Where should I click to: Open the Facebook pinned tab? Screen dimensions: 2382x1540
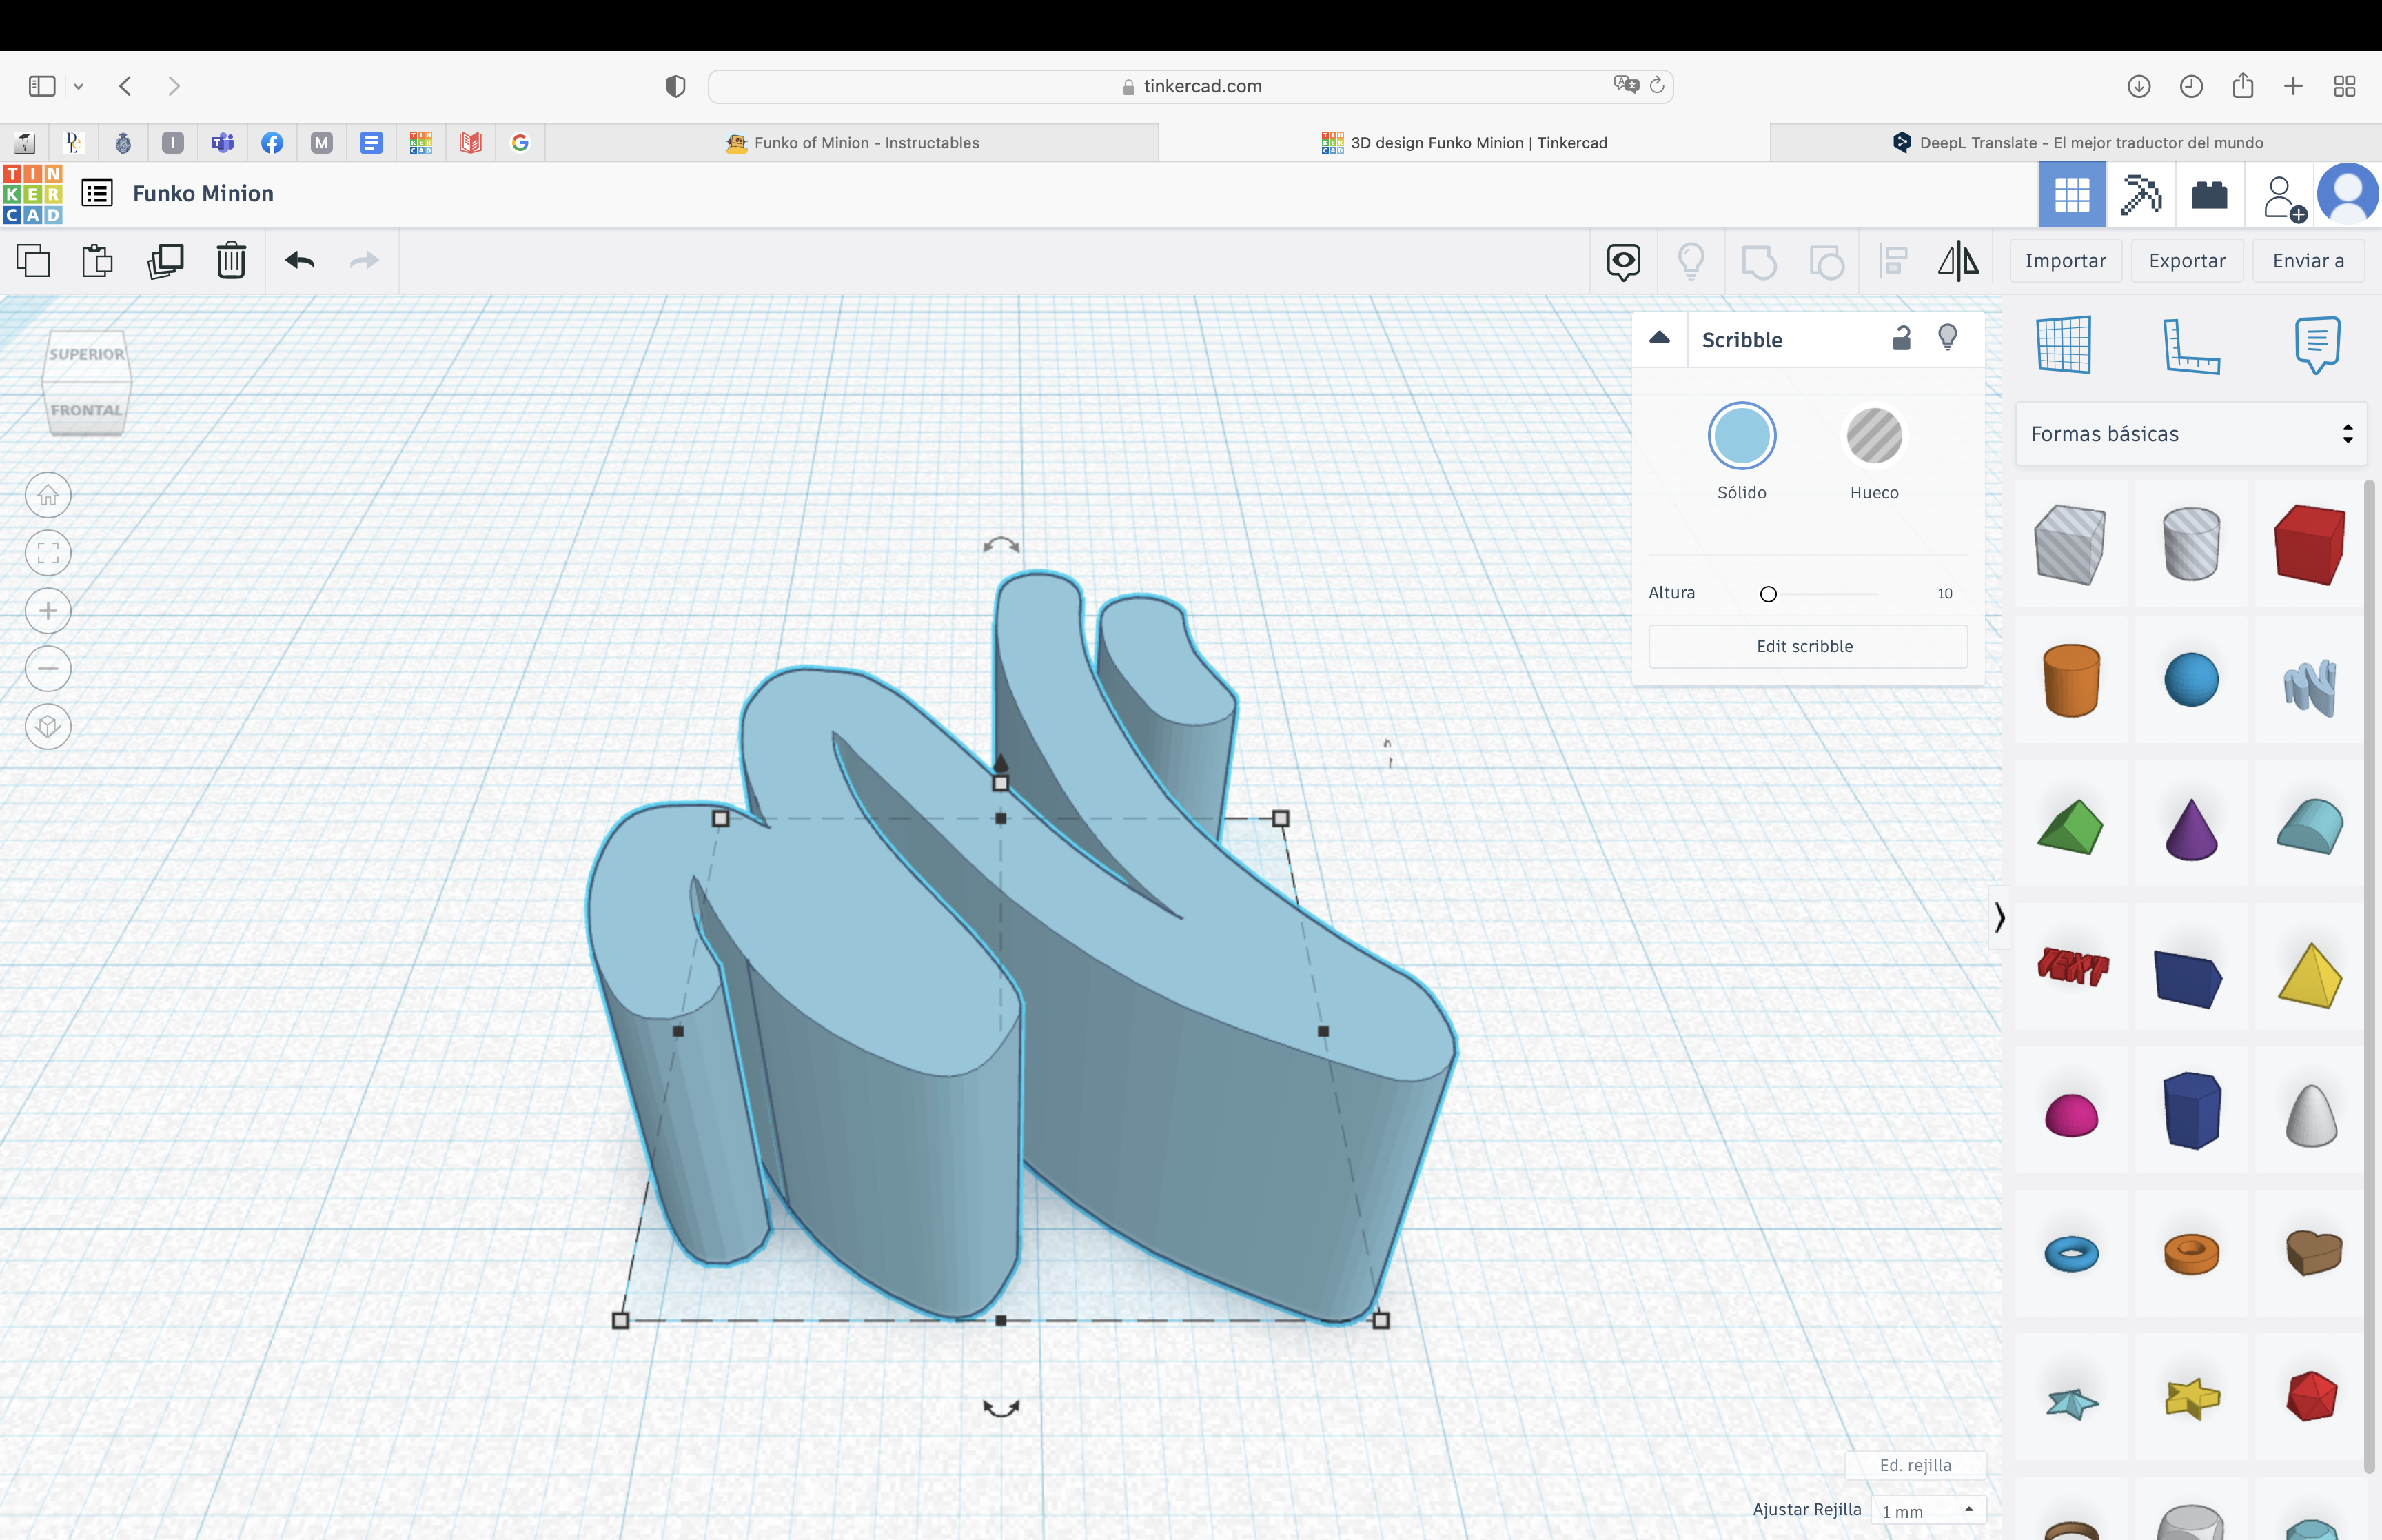point(272,143)
